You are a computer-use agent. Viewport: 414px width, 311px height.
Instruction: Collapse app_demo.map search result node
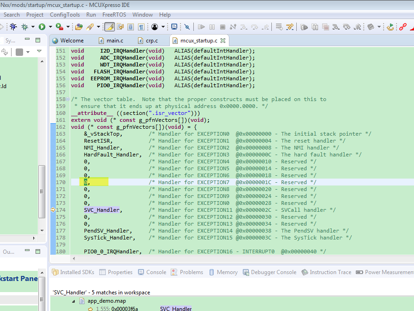pos(73,301)
